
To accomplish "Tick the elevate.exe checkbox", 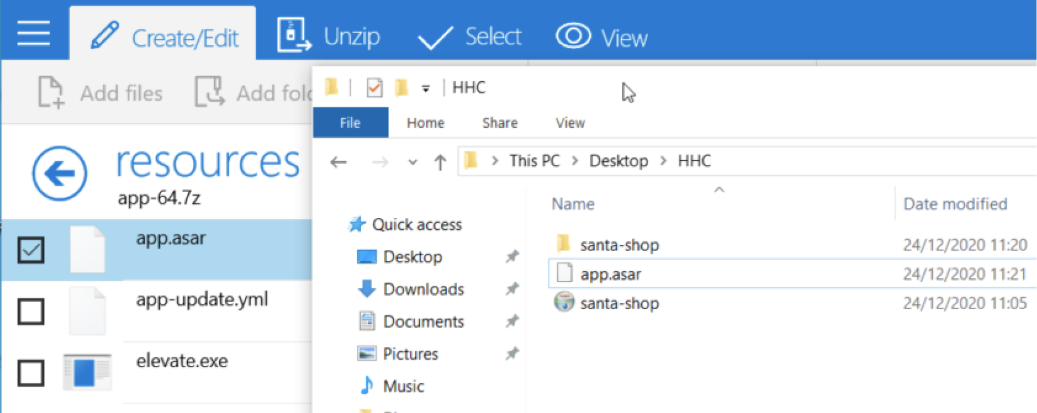I will [31, 373].
